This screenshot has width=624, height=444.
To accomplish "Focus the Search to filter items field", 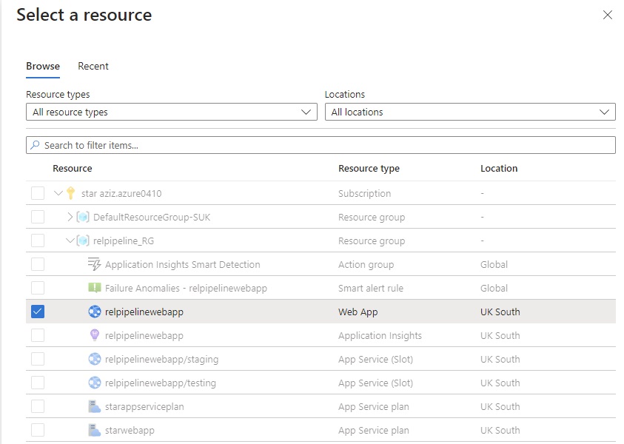I will [321, 145].
